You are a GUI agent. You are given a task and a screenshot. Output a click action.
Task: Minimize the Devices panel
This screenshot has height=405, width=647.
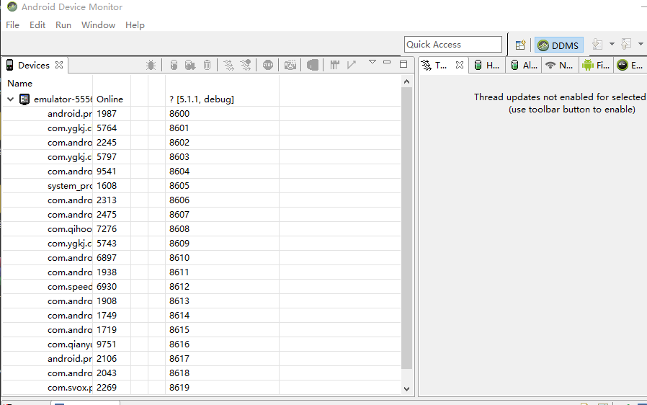pyautogui.click(x=387, y=63)
